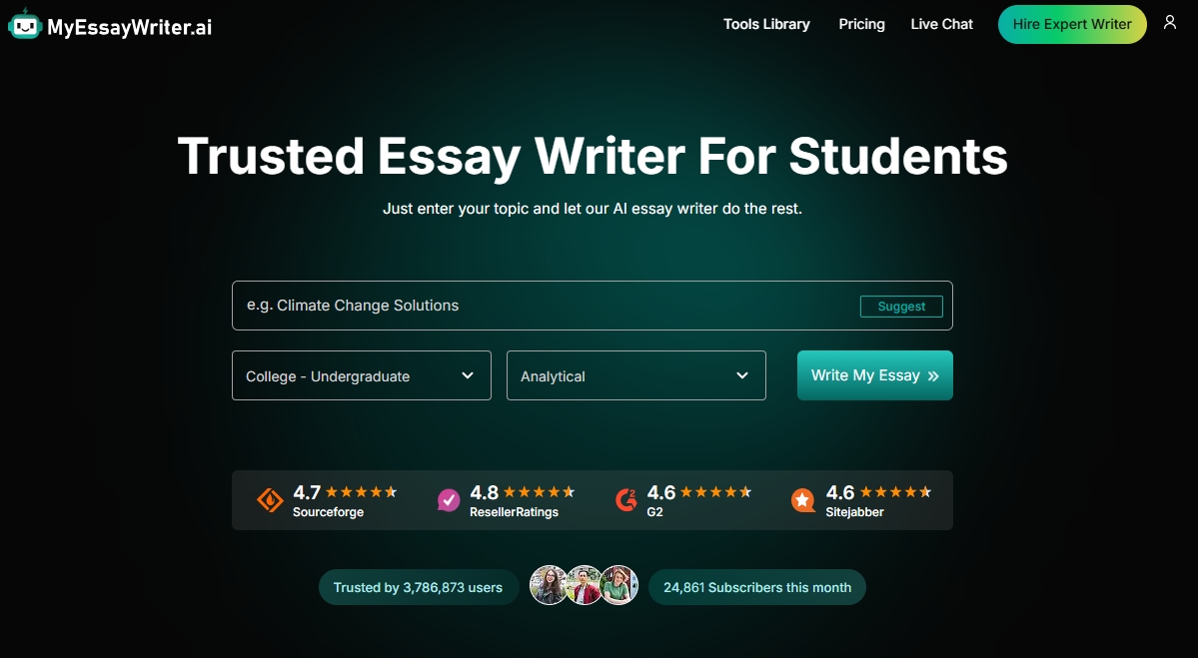Click the Hire Expert Writer button
The image size is (1198, 658).
pyautogui.click(x=1071, y=24)
